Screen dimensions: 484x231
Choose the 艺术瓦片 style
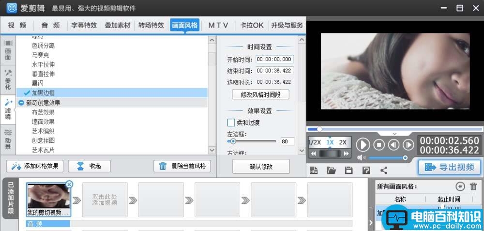tap(43, 150)
